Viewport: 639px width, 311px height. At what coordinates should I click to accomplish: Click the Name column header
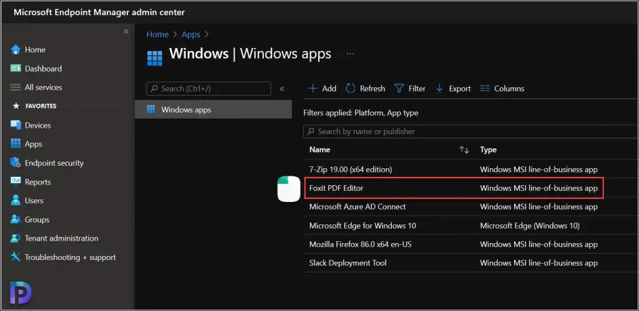coord(319,150)
